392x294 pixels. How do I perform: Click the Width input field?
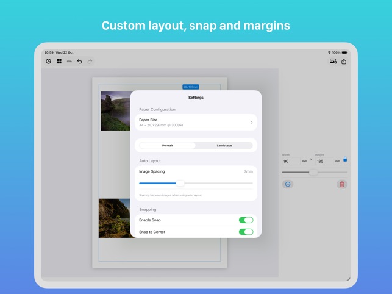pyautogui.click(x=291, y=162)
